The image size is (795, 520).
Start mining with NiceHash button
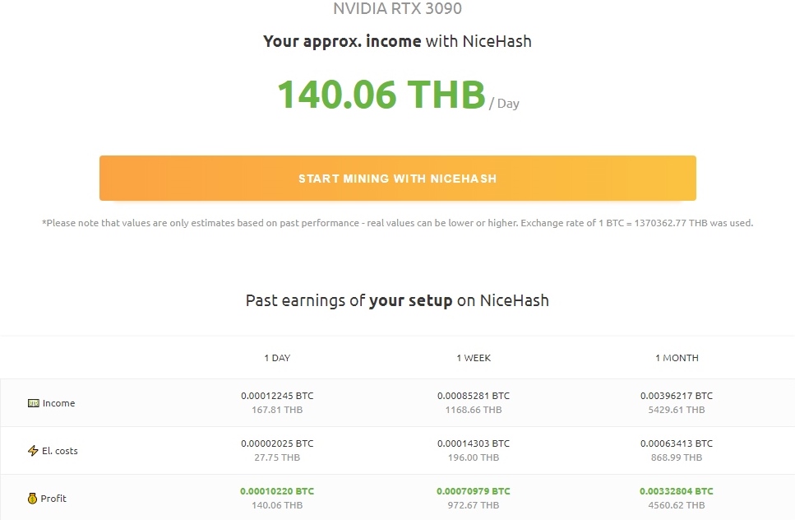pos(398,178)
